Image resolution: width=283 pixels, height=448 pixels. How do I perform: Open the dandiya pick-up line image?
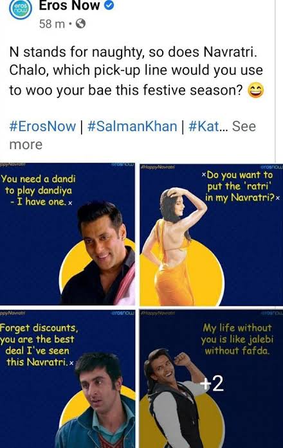[x=68, y=234]
